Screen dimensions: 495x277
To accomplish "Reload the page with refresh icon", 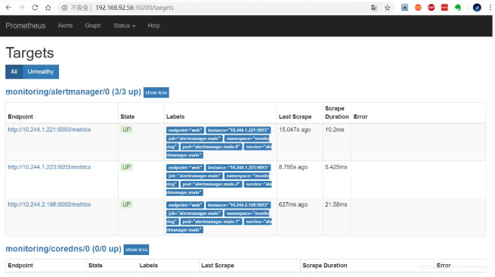I will 35,8.
